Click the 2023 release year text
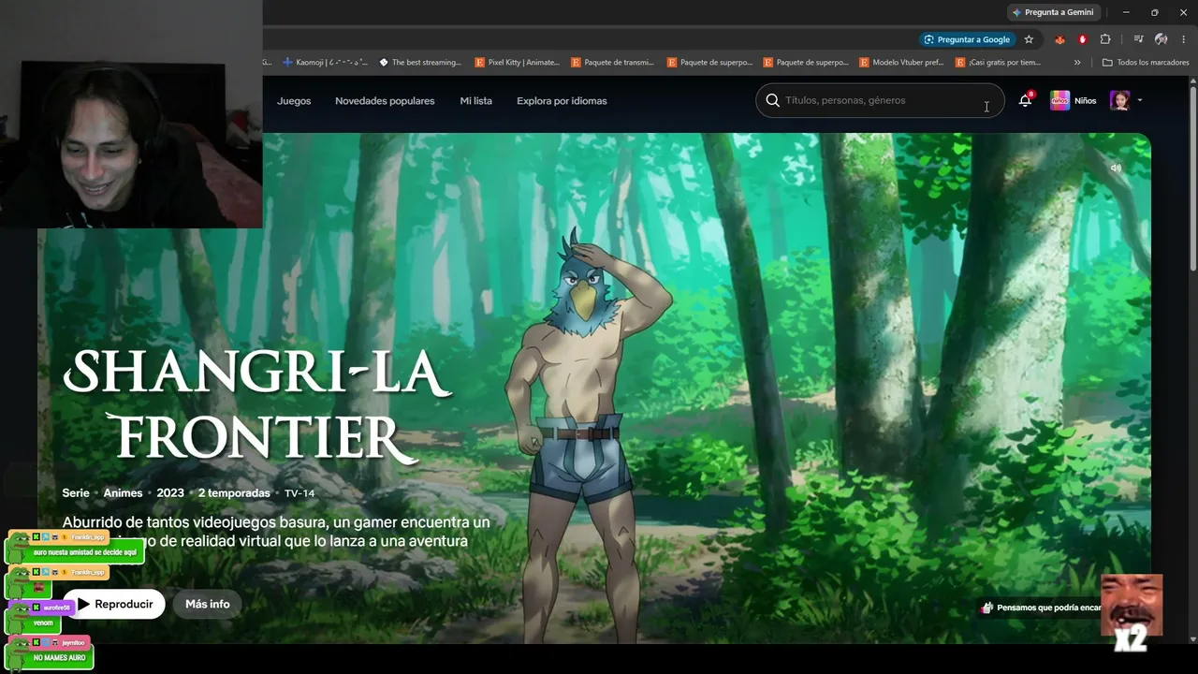This screenshot has height=674, width=1198. pyautogui.click(x=170, y=493)
